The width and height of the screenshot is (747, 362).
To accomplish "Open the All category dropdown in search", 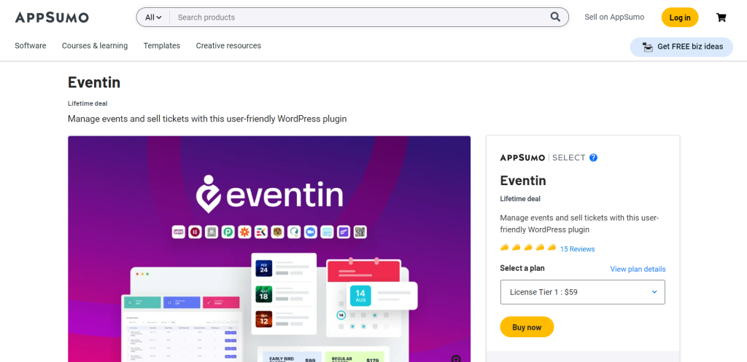I will click(153, 17).
